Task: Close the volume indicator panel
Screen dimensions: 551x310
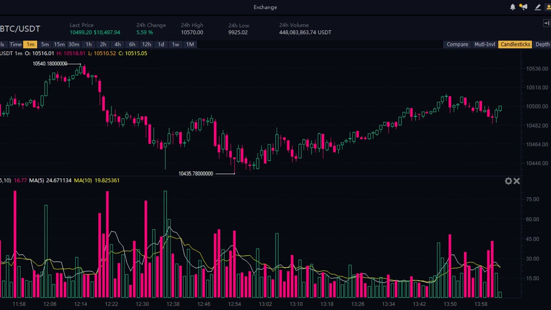Action: 517,181
